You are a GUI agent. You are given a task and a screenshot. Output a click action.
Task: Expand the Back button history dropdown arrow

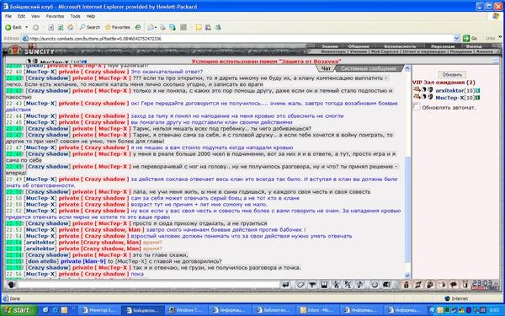(26, 28)
